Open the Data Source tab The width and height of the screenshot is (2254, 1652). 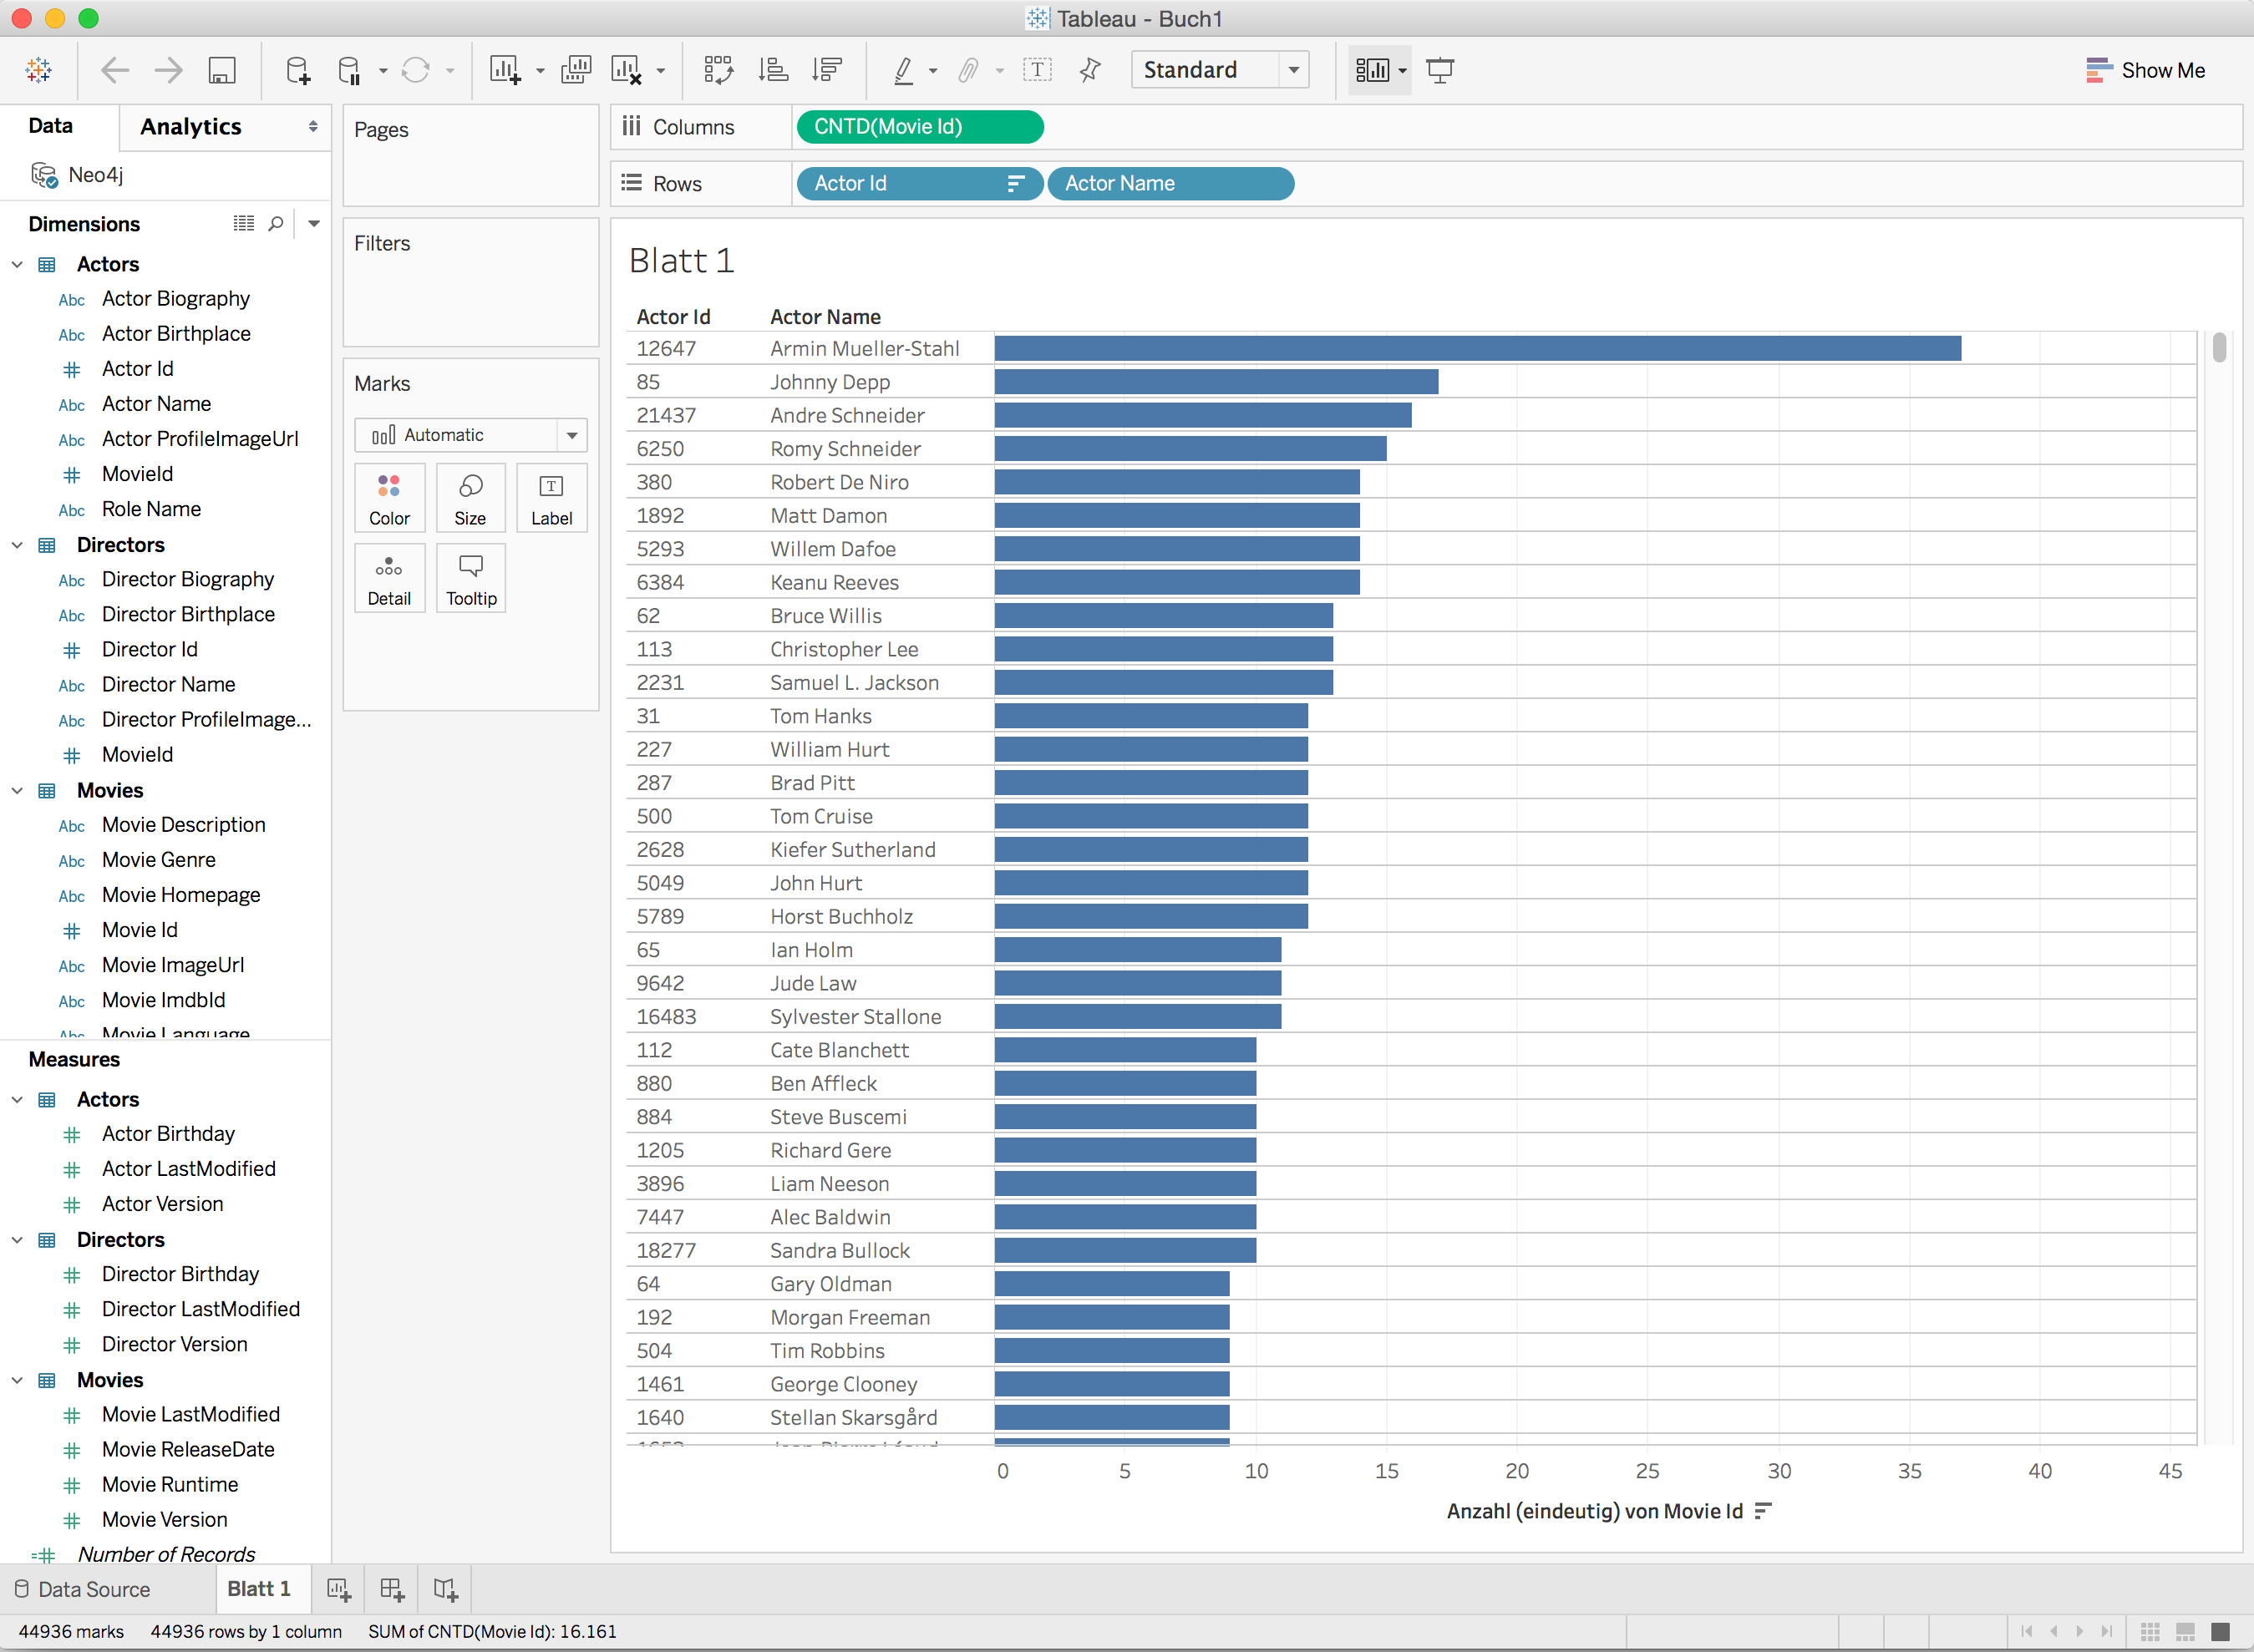[83, 1589]
